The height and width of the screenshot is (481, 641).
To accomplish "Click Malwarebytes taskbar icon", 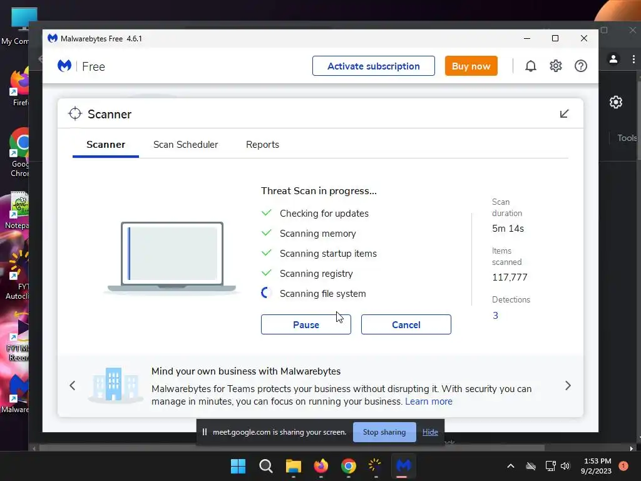I will [403, 465].
